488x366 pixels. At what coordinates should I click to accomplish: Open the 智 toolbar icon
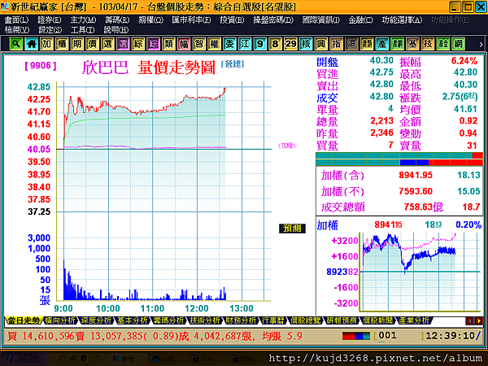[x=199, y=44]
